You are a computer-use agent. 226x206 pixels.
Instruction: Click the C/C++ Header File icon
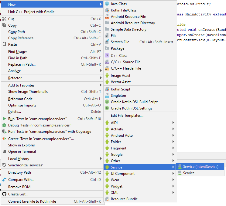(x=107, y=68)
